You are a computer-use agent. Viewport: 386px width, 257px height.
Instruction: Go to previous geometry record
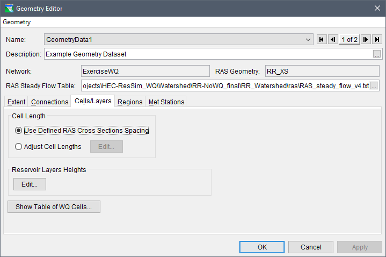click(333, 39)
